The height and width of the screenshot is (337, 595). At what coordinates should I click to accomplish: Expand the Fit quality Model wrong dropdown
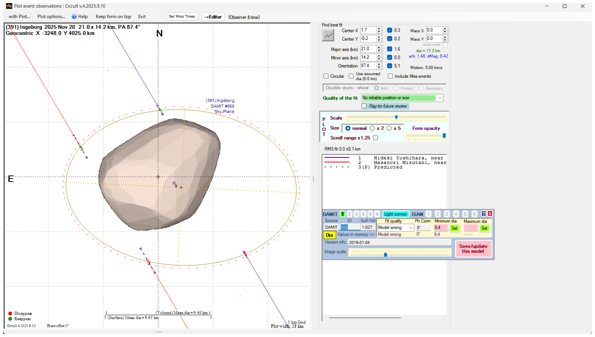(x=411, y=228)
